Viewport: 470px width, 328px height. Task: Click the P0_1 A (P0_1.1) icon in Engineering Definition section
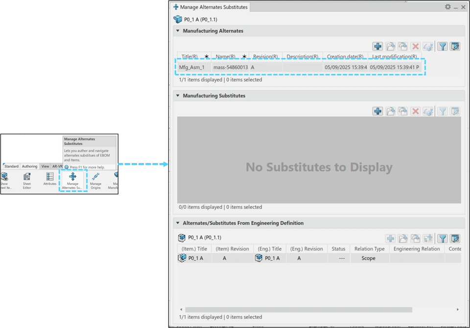182,237
